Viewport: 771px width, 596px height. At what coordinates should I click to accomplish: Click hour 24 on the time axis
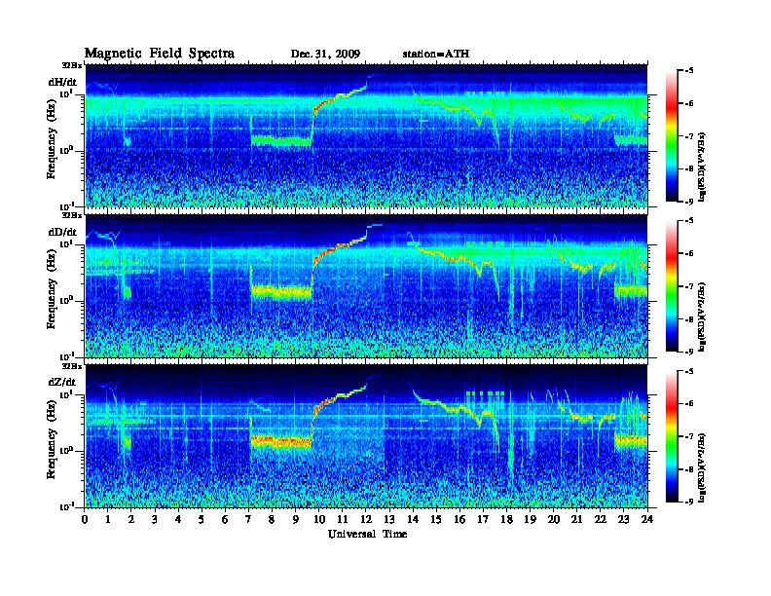[647, 519]
